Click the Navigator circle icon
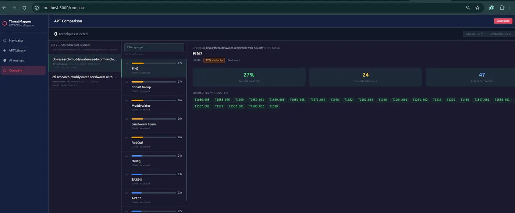 pos(4,40)
